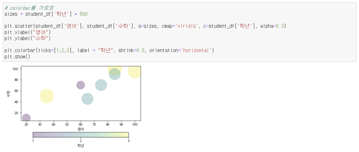Click the colorbar tick label "2"
Viewport: 359px width, 152px height.
click(x=81, y=141)
